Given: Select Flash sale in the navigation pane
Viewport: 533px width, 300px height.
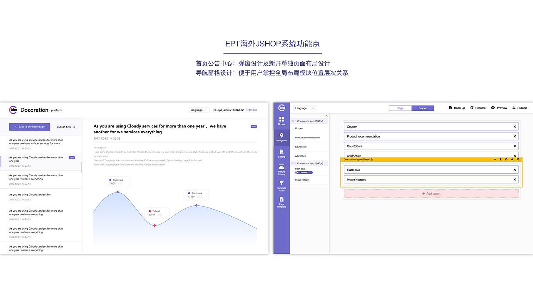Looking at the screenshot, I should pos(300,169).
